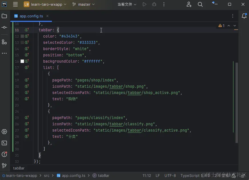Click tabBar symbol in the navigation bar
This screenshot has width=249, height=180.
(101, 175)
